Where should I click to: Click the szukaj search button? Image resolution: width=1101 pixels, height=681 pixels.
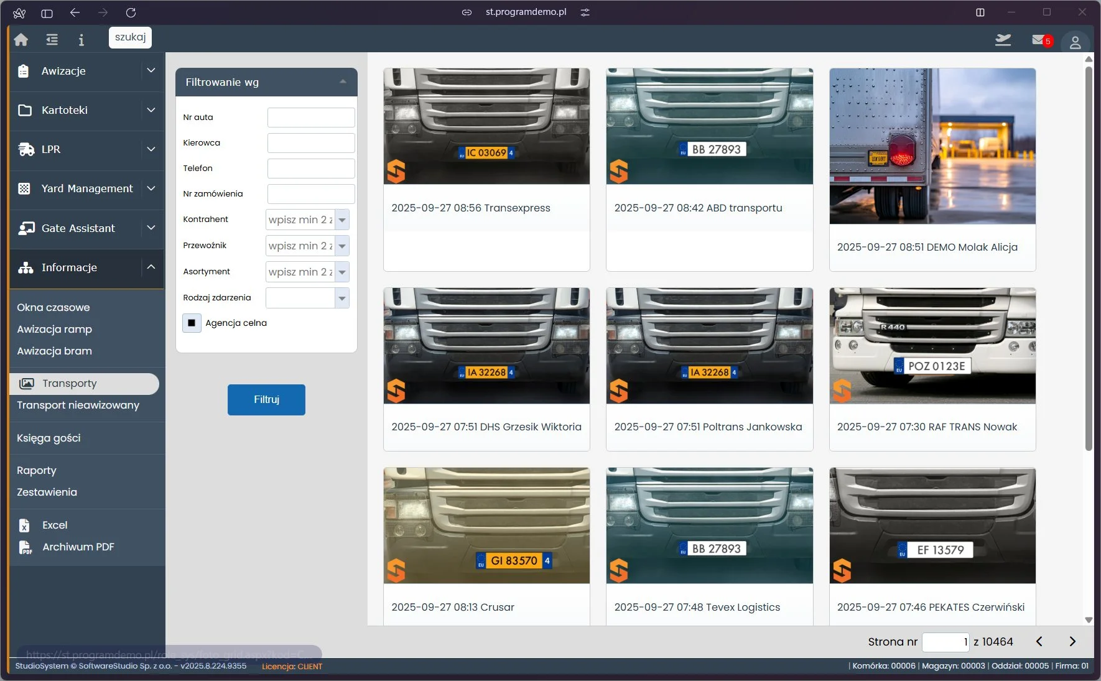130,37
